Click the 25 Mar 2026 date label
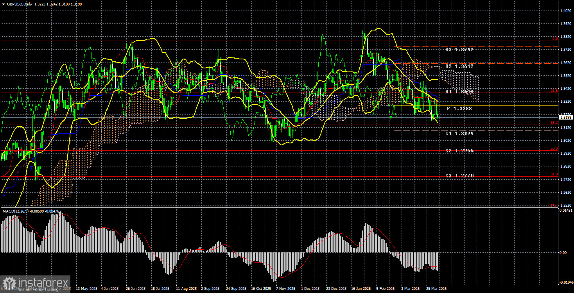This screenshot has height=293, width=574. click(437, 289)
